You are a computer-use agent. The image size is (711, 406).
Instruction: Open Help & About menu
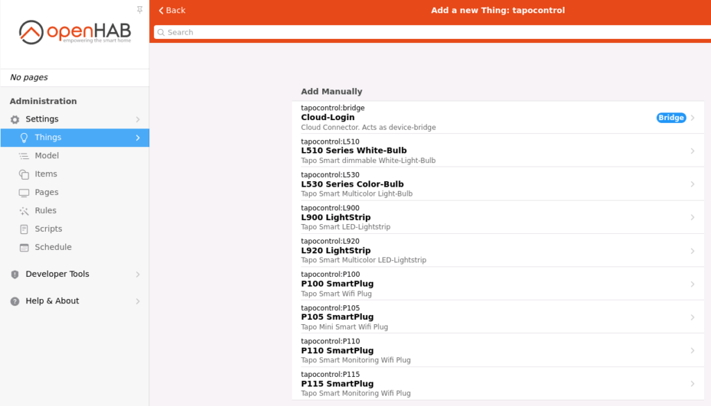(75, 301)
